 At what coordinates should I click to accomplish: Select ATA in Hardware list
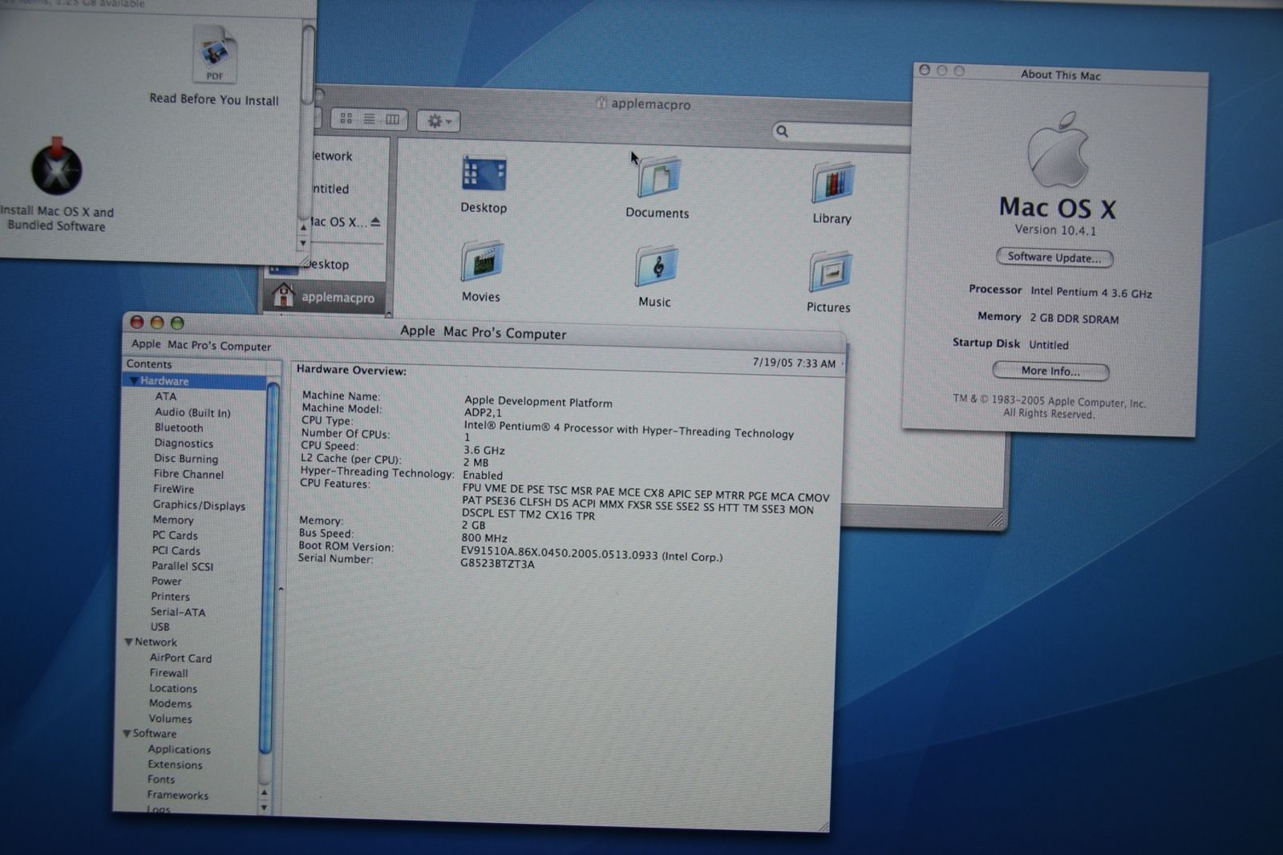click(165, 396)
